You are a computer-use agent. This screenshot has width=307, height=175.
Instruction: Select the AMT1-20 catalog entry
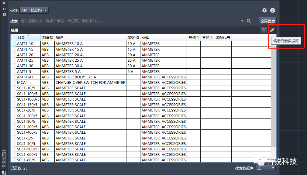click(x=25, y=55)
